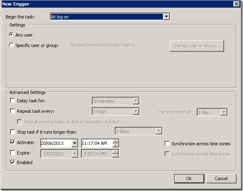This screenshot has height=191, width=243.
Task: Open the Activate date picker dropdown
Action: (74, 143)
